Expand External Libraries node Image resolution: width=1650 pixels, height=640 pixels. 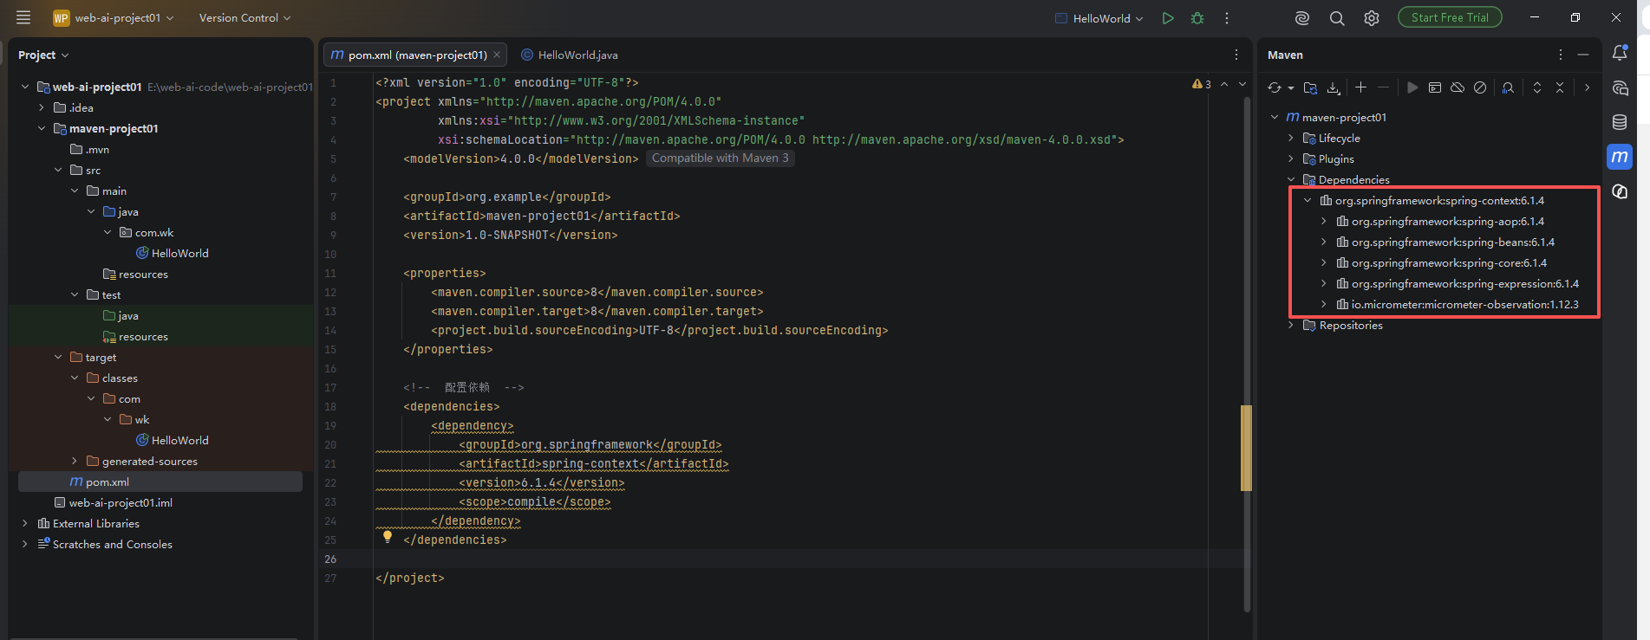(25, 523)
